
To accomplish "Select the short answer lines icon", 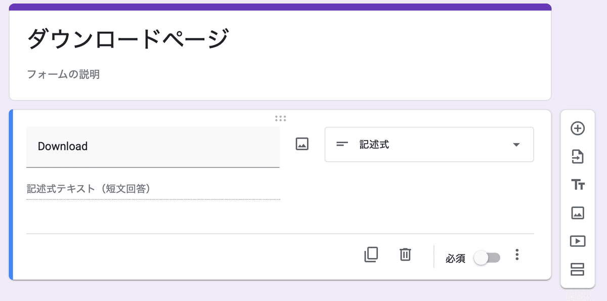I will click(x=342, y=145).
